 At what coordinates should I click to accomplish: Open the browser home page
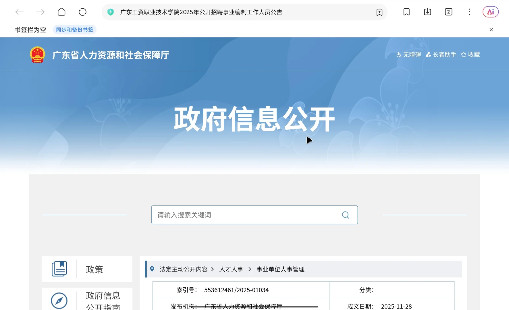[x=61, y=12]
